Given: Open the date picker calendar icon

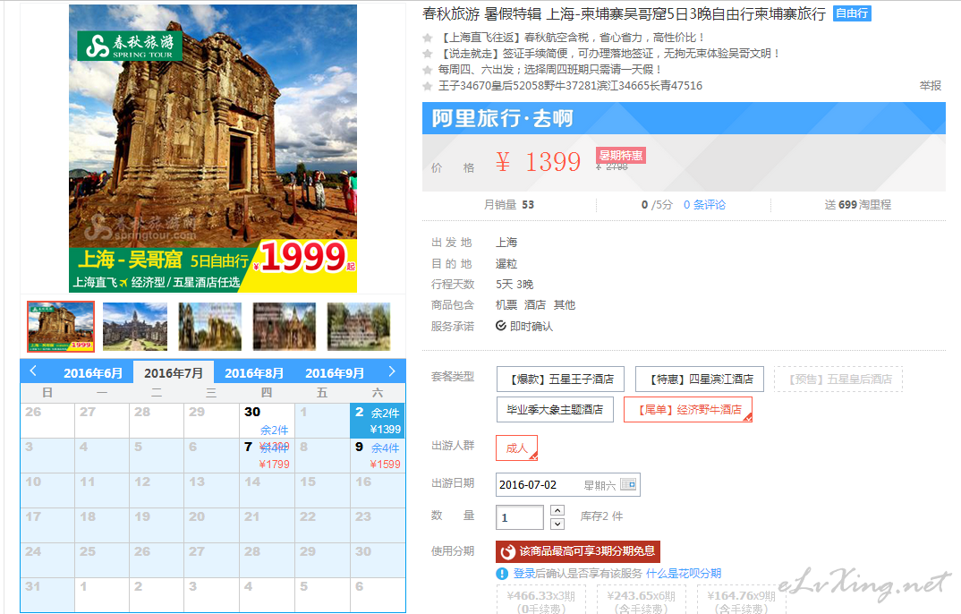Looking at the screenshot, I should [x=628, y=484].
